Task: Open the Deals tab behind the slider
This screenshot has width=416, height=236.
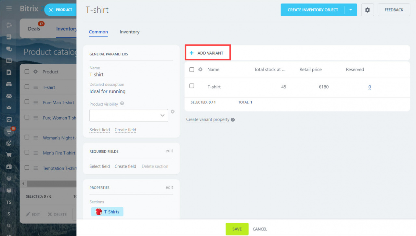Action: (x=34, y=29)
